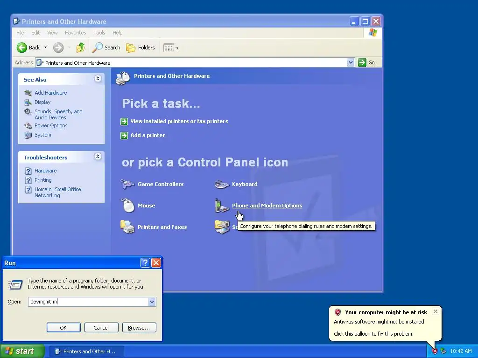Click the Run dialog help question mark
Viewport: 478px width, 358px height.
(145, 263)
